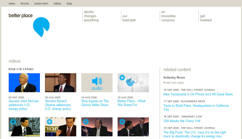Open the news menu item

[12, 3]
